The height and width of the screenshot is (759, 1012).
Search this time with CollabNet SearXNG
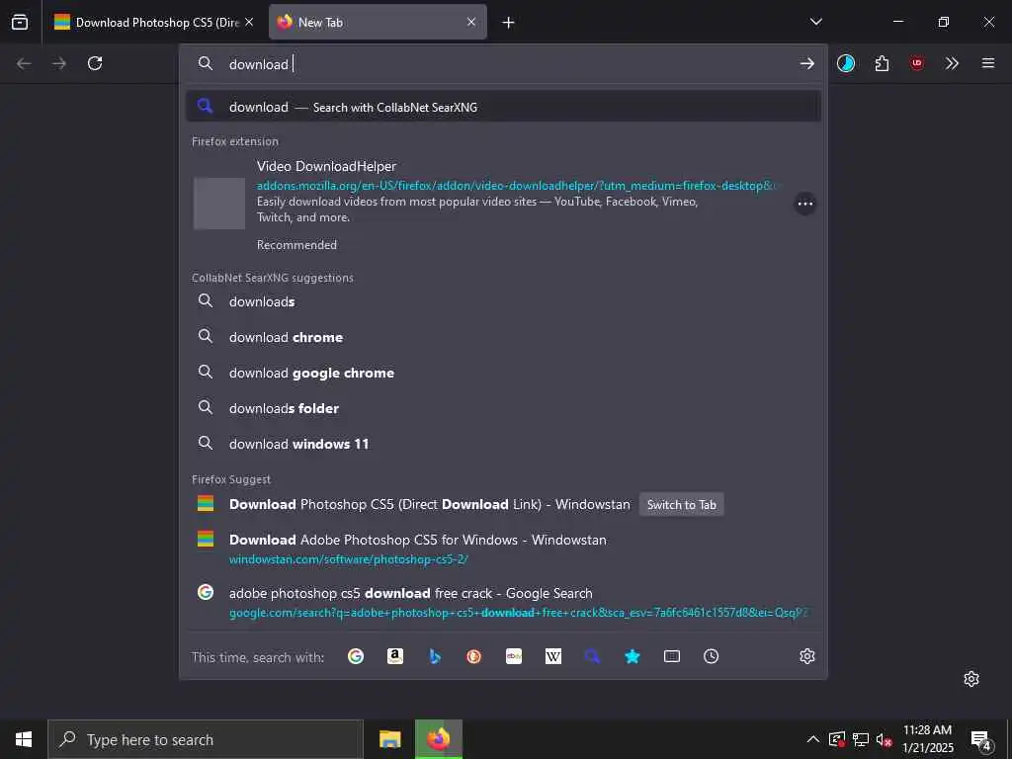coord(593,656)
